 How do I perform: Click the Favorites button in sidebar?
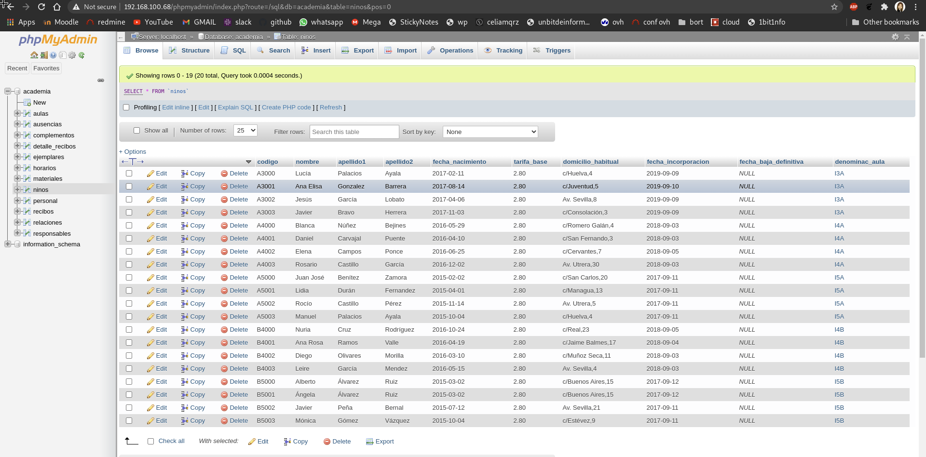point(46,68)
